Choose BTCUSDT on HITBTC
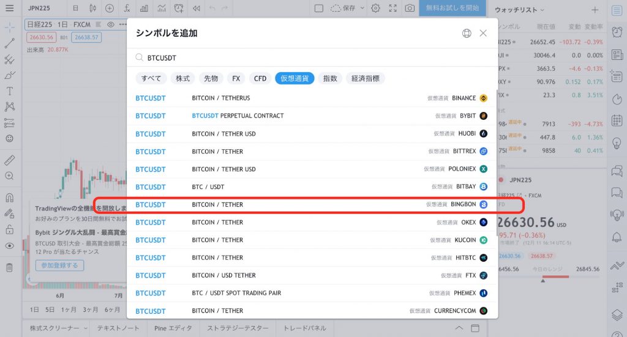Screen dimensions: 627x337 [312, 257]
